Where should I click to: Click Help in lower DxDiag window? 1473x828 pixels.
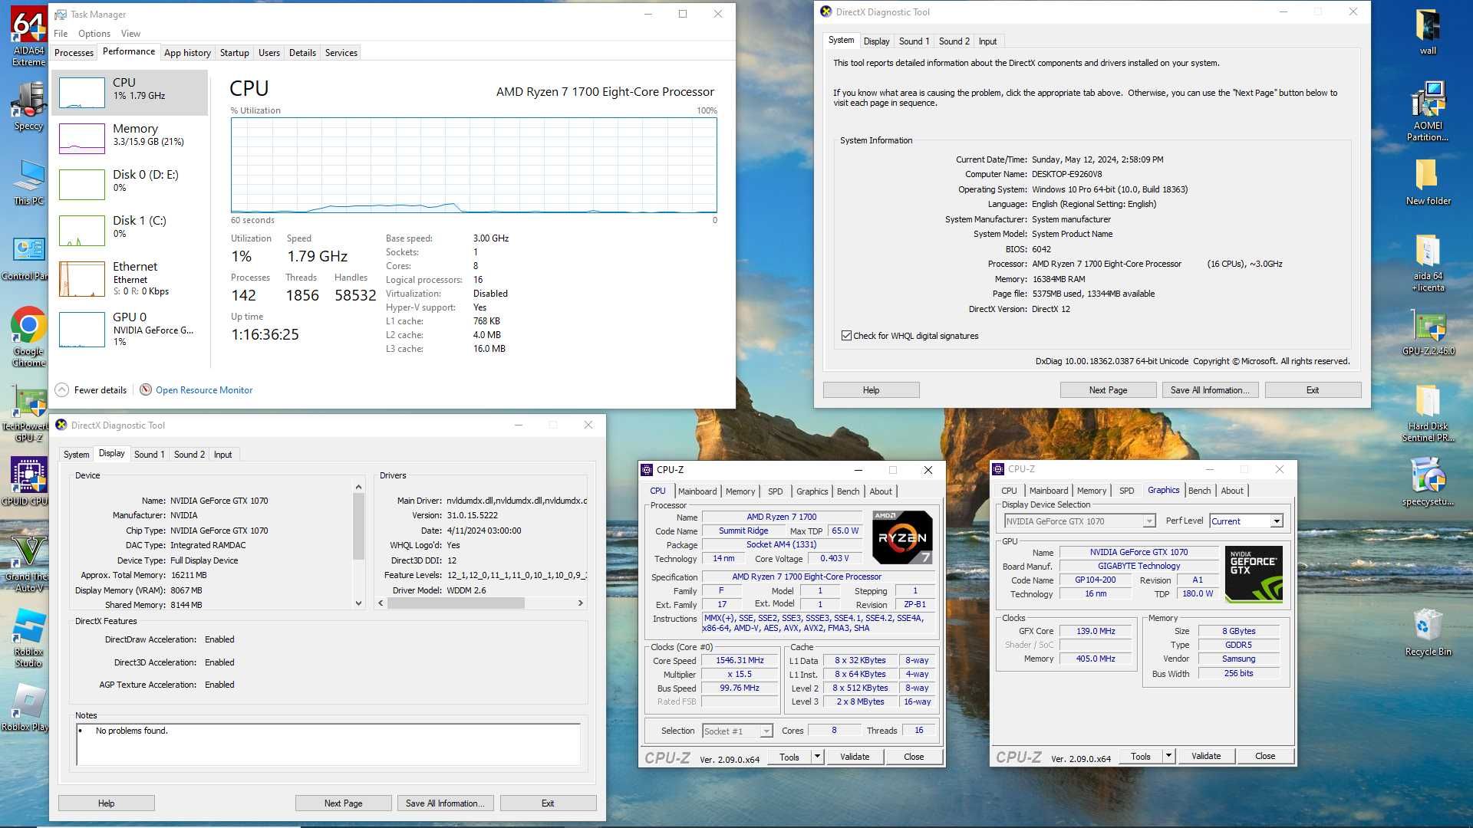point(106,803)
